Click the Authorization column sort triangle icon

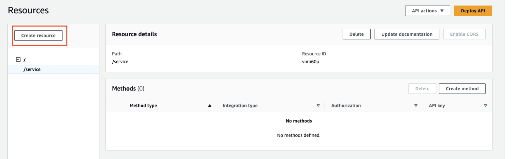pos(416,106)
